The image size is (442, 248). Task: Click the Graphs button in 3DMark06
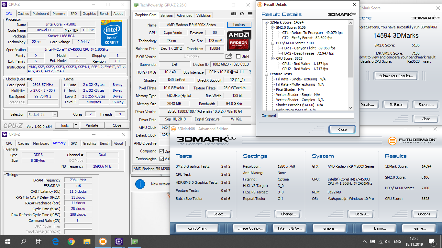click(x=330, y=228)
